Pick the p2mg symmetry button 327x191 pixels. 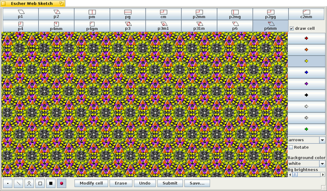coord(235,14)
